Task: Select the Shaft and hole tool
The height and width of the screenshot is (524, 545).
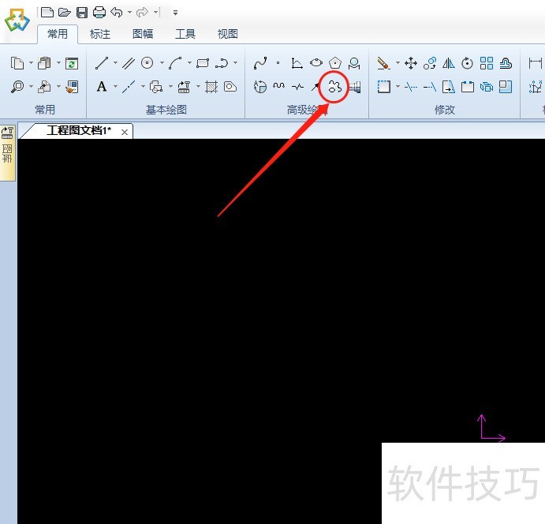Action: click(x=355, y=87)
